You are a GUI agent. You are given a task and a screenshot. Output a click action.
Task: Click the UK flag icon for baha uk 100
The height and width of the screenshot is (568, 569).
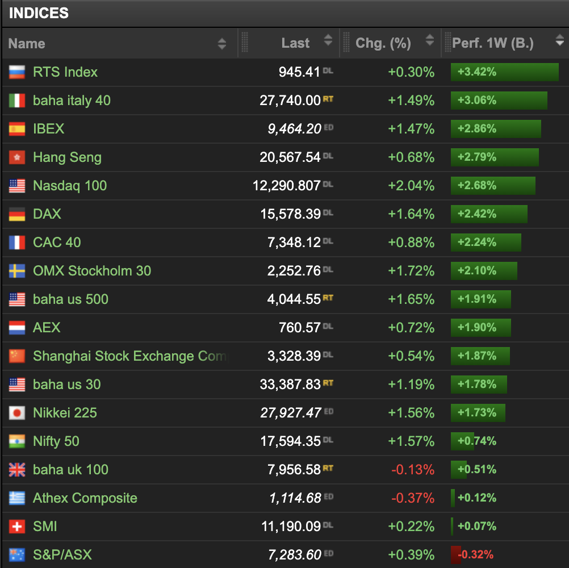click(x=17, y=470)
